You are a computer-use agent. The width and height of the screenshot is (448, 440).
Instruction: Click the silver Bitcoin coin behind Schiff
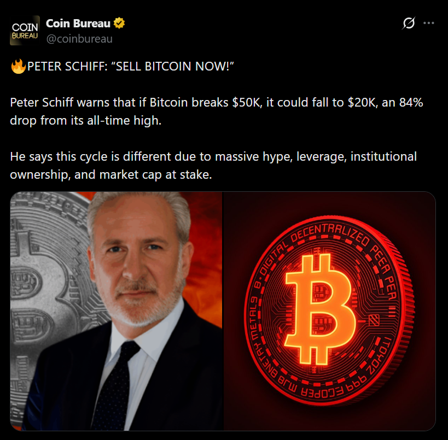pyautogui.click(x=51, y=285)
